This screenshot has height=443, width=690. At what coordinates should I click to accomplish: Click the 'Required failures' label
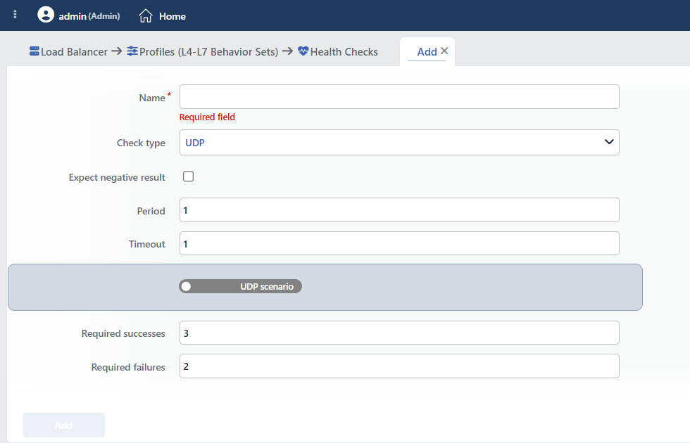128,367
